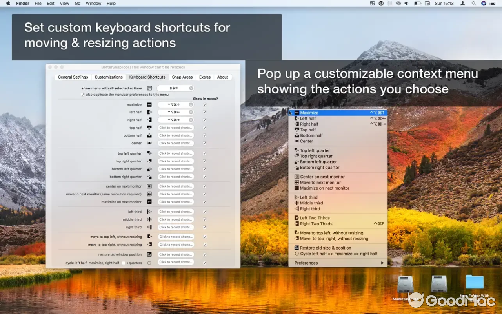Switch to the Snap Areas tab
This screenshot has width=502, height=314.
click(182, 77)
